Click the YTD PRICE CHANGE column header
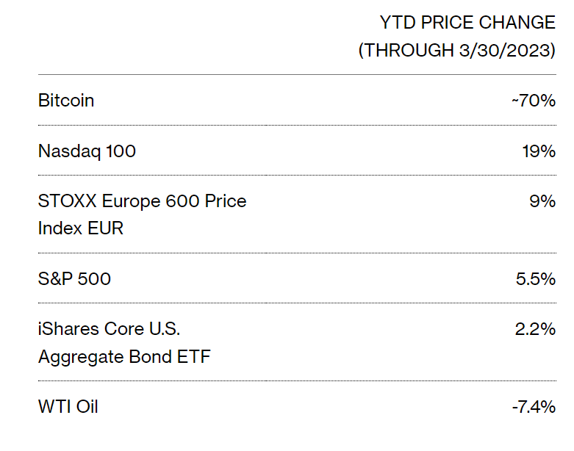The width and height of the screenshot is (574, 451). 467,22
